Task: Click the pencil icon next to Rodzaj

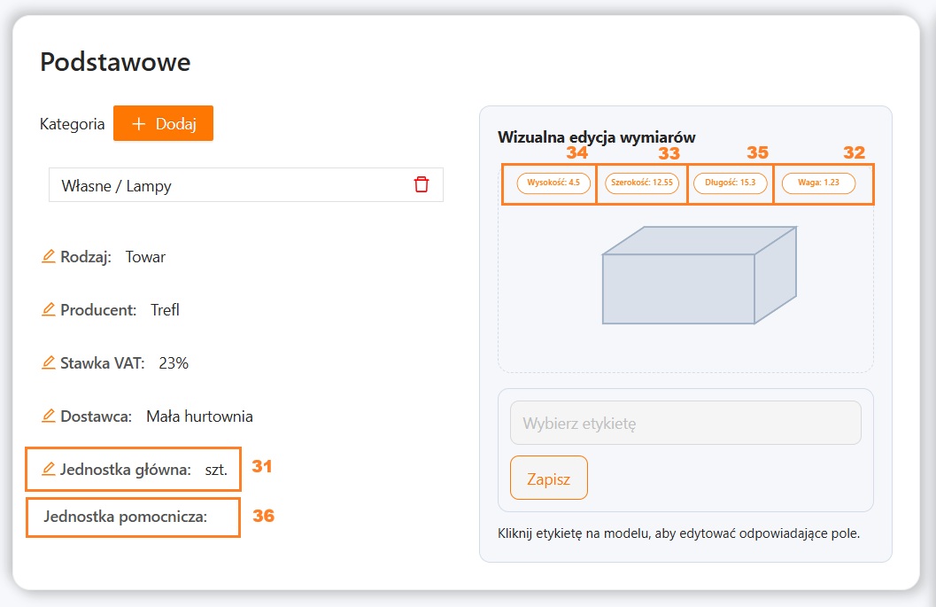Action: (x=49, y=257)
